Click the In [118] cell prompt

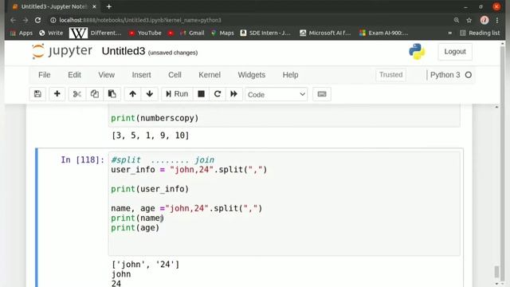[82, 159]
